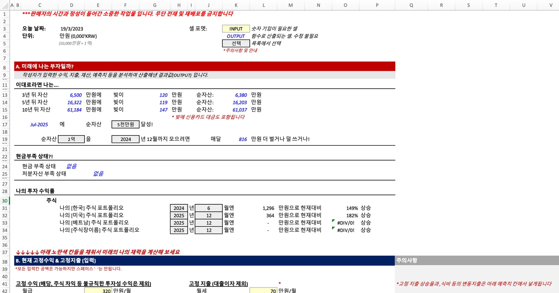Select the 나의 투자 수익률 heading
The width and height of the screenshot is (559, 293).
point(35,191)
